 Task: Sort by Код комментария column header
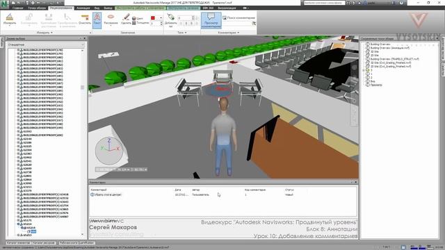coord(255,190)
